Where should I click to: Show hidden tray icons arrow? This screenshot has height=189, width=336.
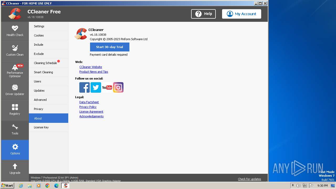(x=293, y=186)
